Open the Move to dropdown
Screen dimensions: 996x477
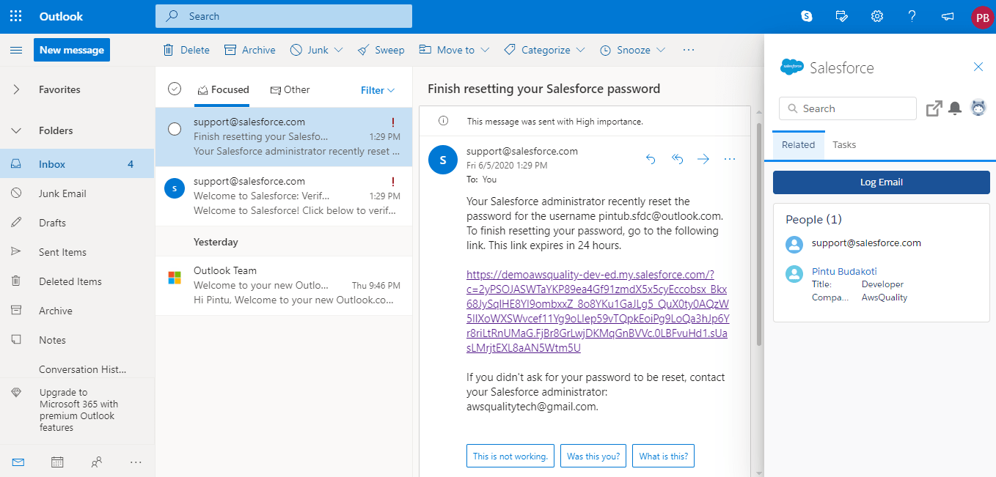[x=454, y=50]
